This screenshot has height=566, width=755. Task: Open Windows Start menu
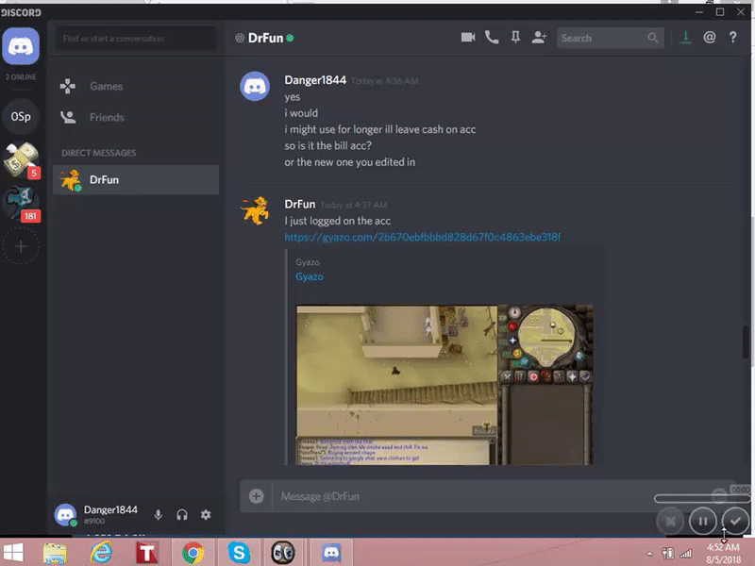coord(13,553)
